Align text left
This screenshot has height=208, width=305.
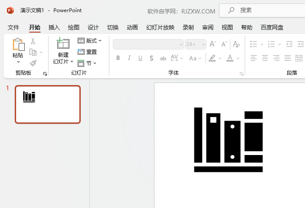click(x=254, y=58)
